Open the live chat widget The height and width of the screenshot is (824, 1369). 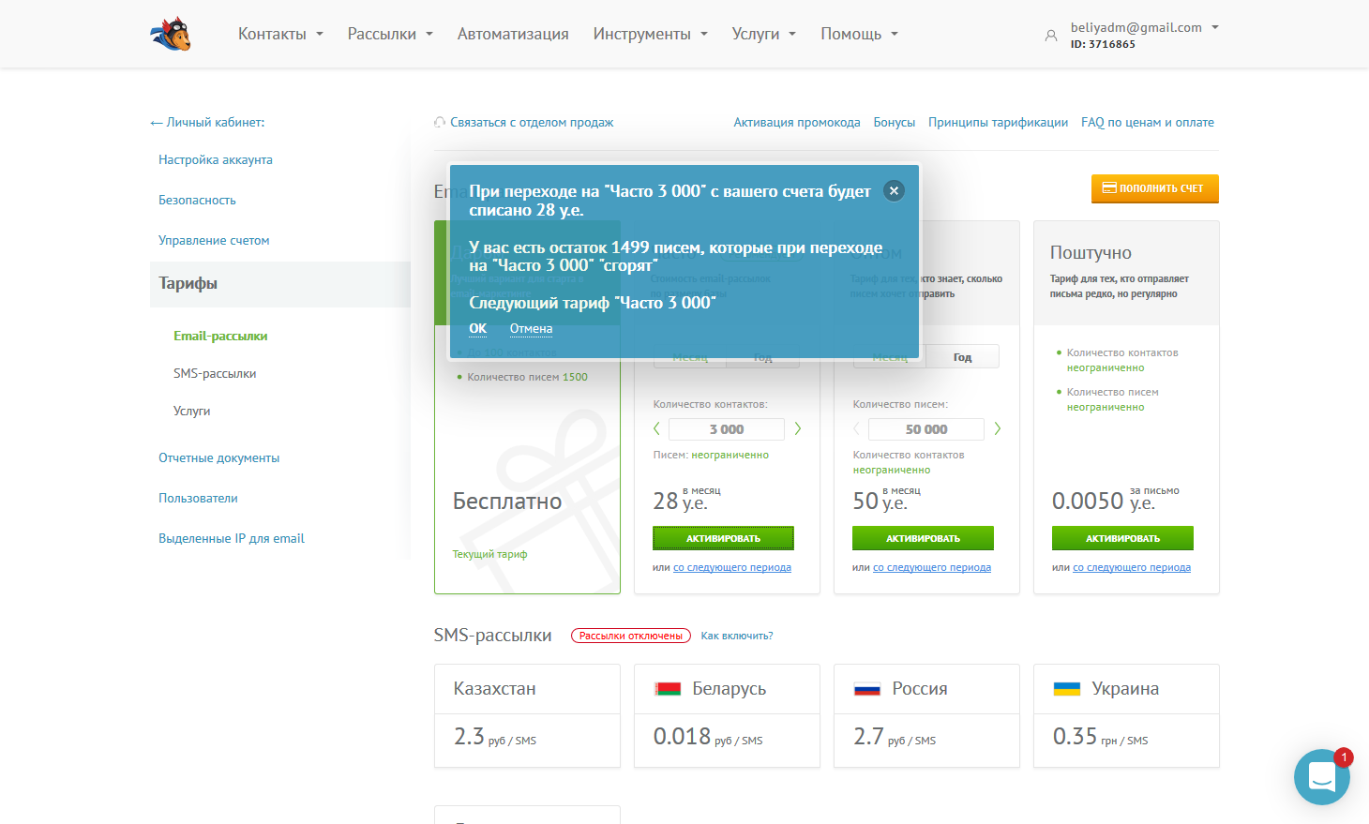coord(1321,776)
